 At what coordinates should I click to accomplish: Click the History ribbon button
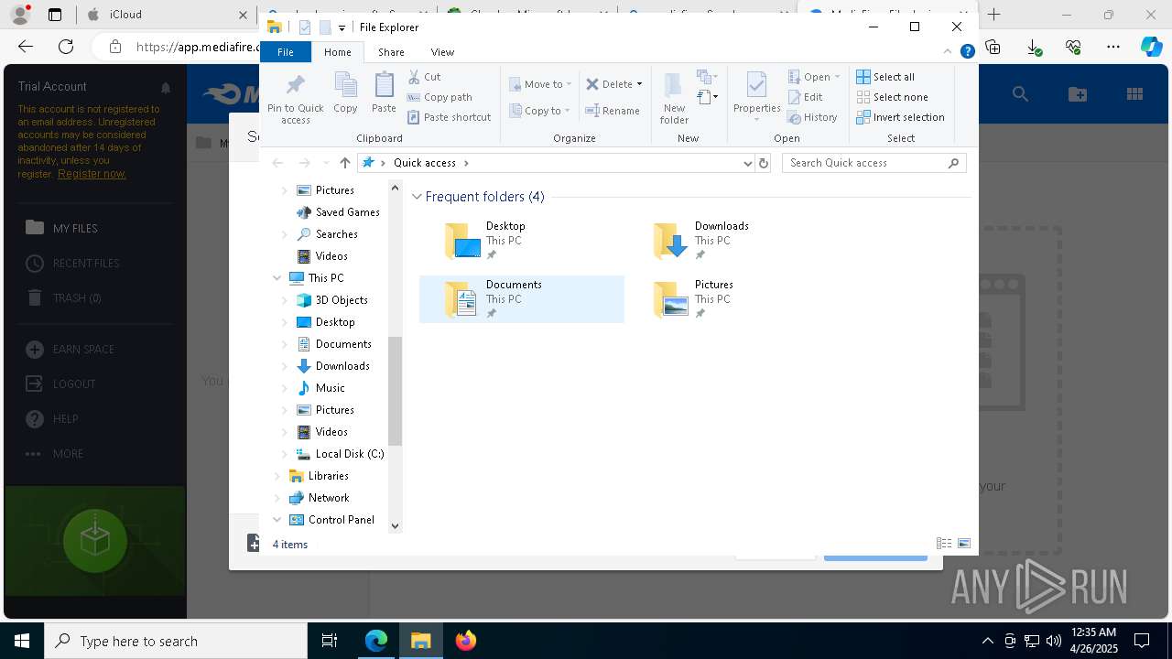tap(813, 117)
